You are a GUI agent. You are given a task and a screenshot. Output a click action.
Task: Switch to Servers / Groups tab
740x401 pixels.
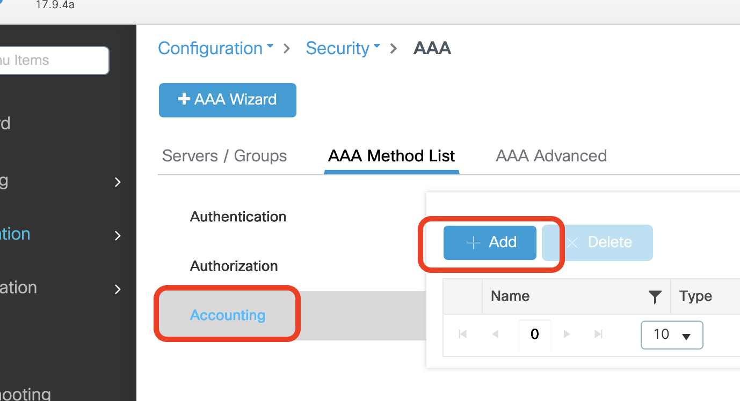pyautogui.click(x=224, y=156)
